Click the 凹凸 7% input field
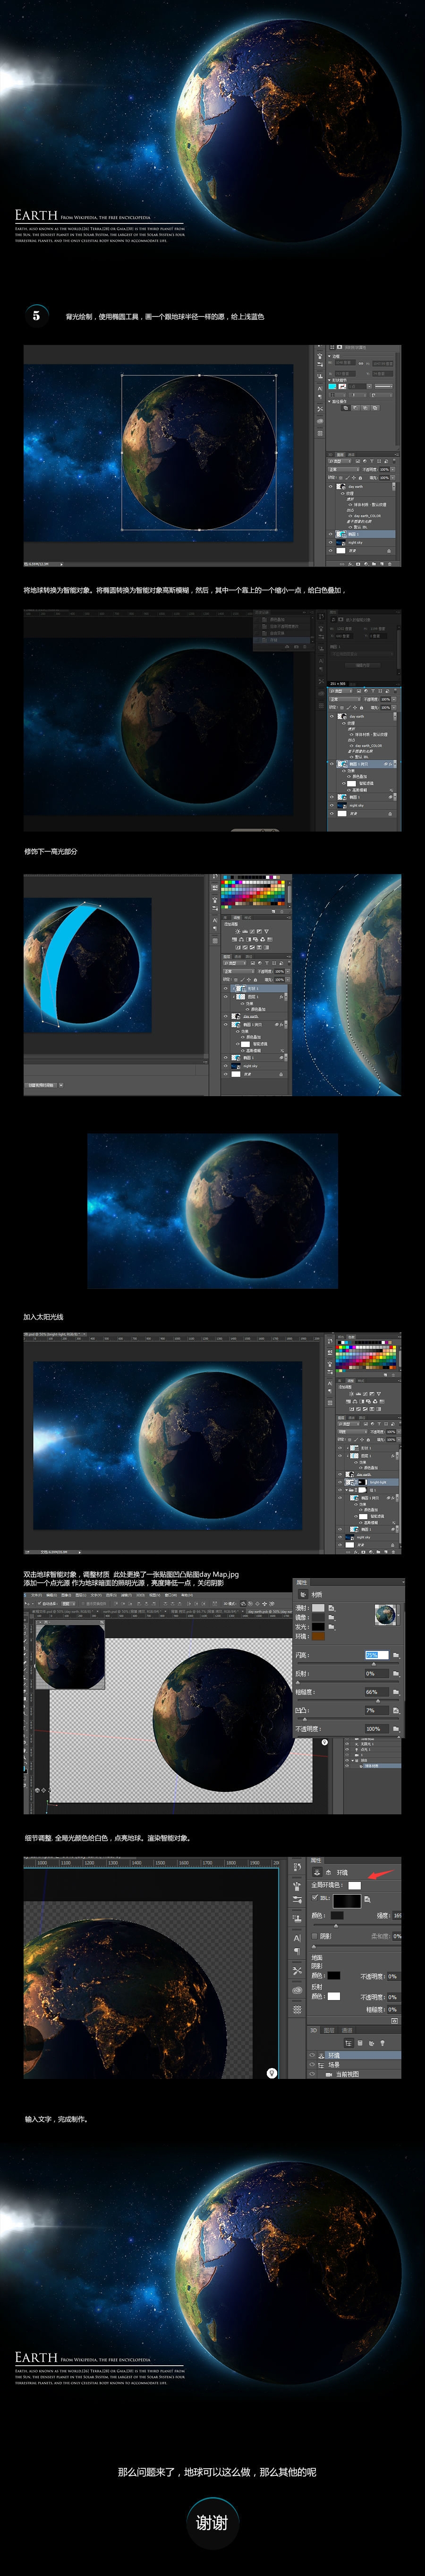This screenshot has width=425, height=2576. [377, 1711]
